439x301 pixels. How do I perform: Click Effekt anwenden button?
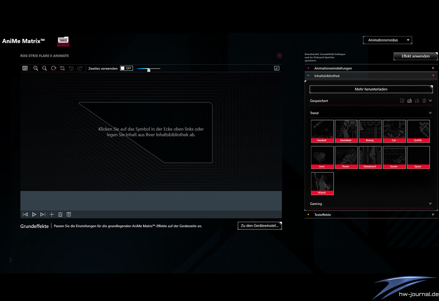tap(416, 56)
